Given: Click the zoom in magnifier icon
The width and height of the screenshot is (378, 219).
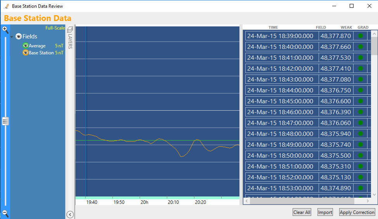Looking at the screenshot, I should coord(5,30).
